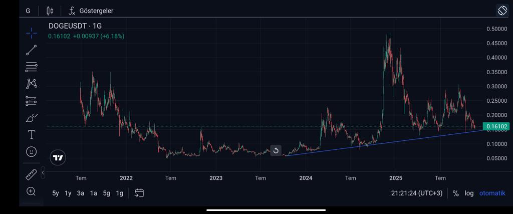Click the 0.50000 price axis label
Screen dimensions: 513x214
coord(496,29)
